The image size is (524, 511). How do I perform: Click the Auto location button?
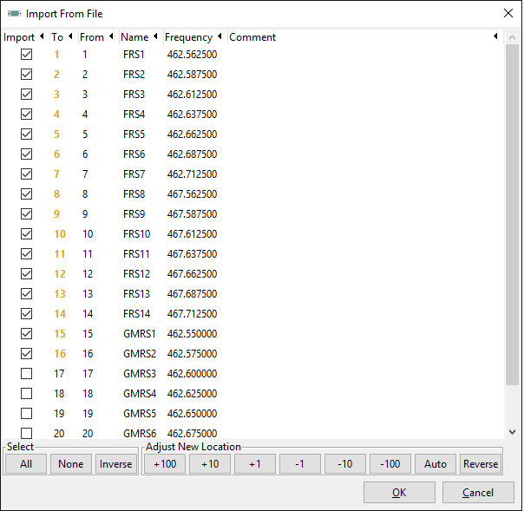[436, 464]
